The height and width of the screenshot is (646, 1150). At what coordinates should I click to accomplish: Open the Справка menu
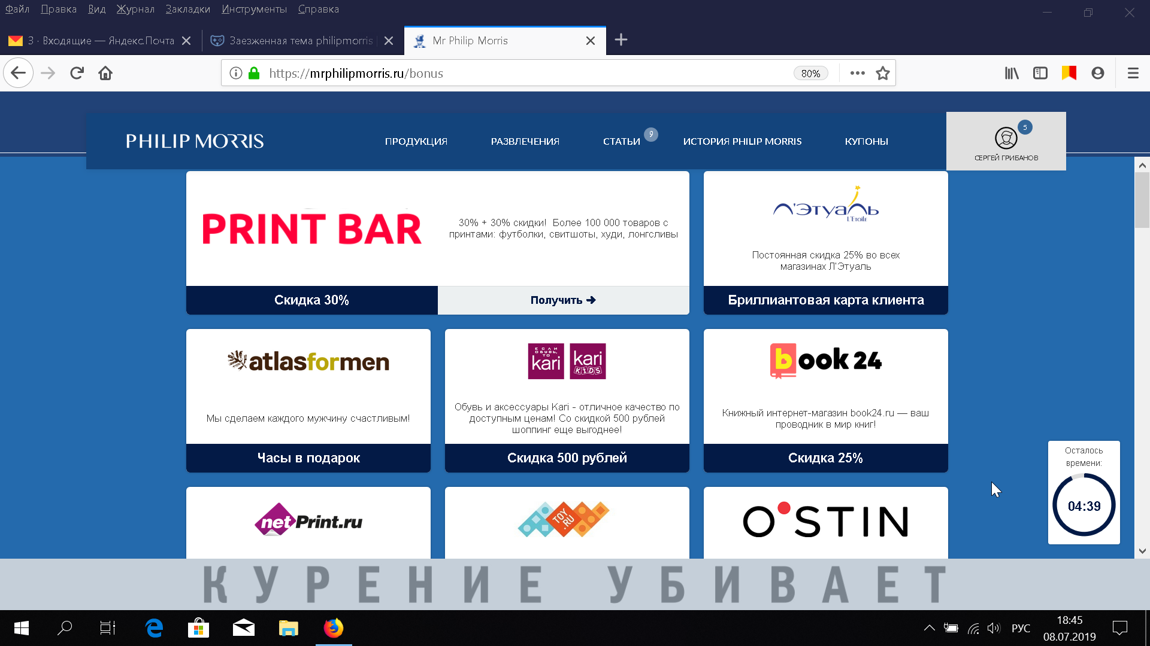click(x=319, y=9)
